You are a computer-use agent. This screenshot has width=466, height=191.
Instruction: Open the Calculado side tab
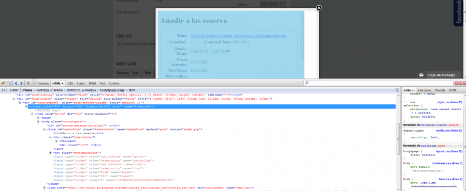(425, 90)
